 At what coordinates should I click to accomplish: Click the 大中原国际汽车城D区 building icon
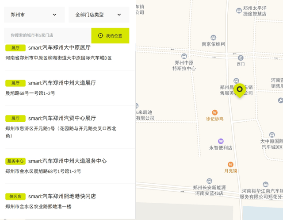click(272, 135)
